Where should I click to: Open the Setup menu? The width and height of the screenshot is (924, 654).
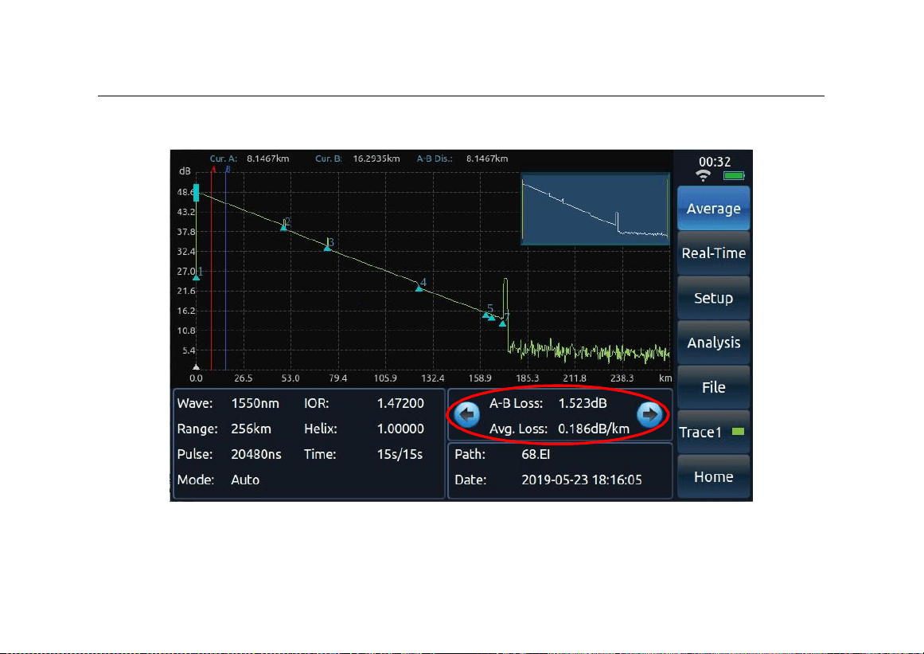[713, 298]
